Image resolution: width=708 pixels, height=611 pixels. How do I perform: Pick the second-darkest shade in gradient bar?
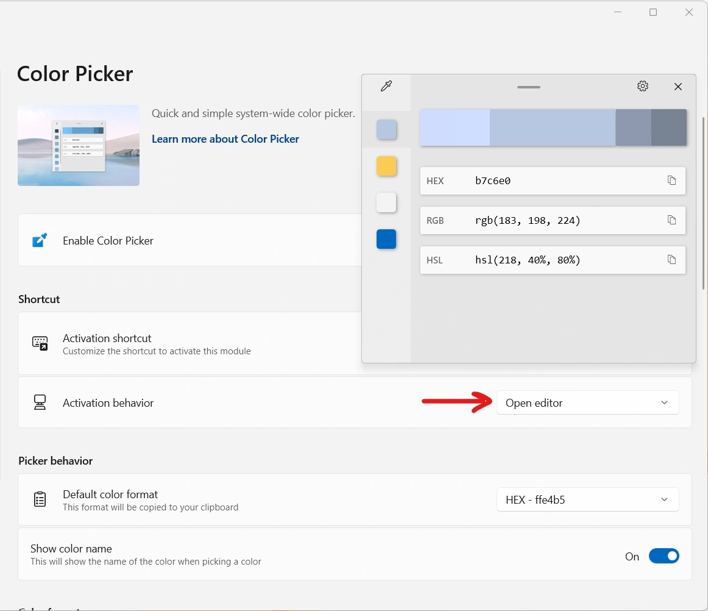point(633,127)
